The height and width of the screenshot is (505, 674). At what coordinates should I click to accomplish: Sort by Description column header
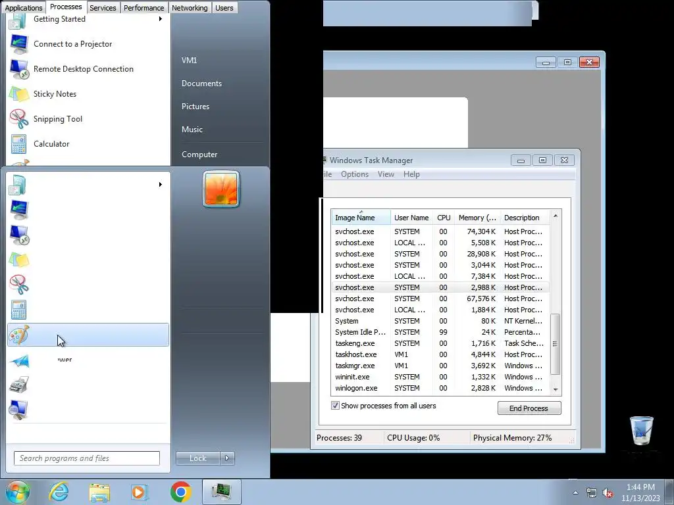(x=525, y=217)
